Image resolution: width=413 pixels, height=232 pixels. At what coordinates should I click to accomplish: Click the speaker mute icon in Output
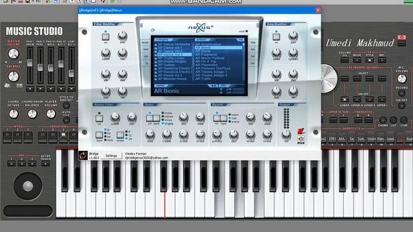(301, 139)
